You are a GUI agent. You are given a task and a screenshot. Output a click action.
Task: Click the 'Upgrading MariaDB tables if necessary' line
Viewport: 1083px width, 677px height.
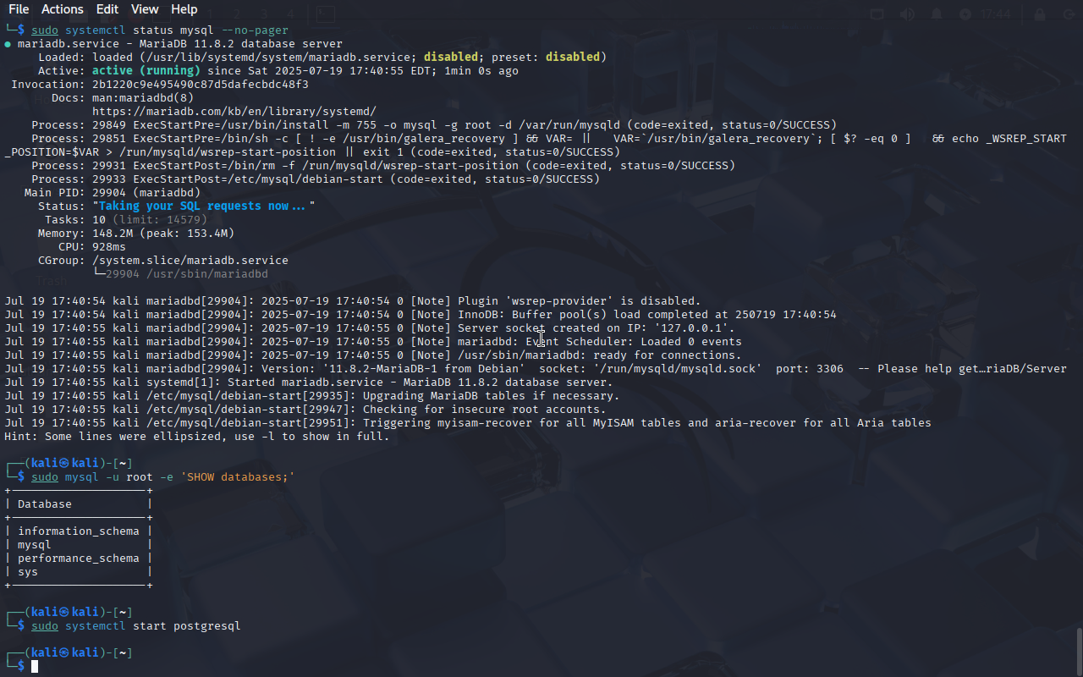coord(312,396)
